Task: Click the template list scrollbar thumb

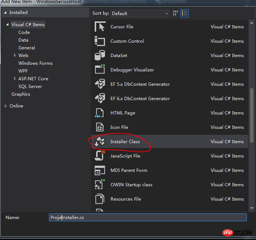Action: point(252,115)
